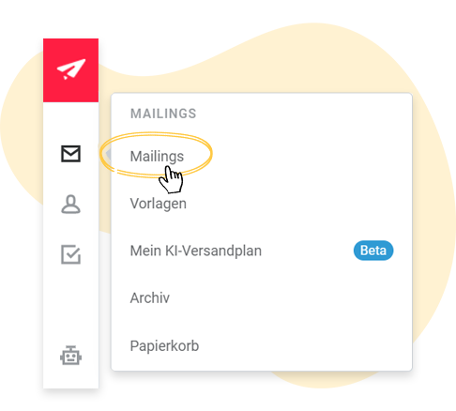Screen dimensions: 456x411
Task: Select Mailings in the flyout menu
Action: click(157, 156)
